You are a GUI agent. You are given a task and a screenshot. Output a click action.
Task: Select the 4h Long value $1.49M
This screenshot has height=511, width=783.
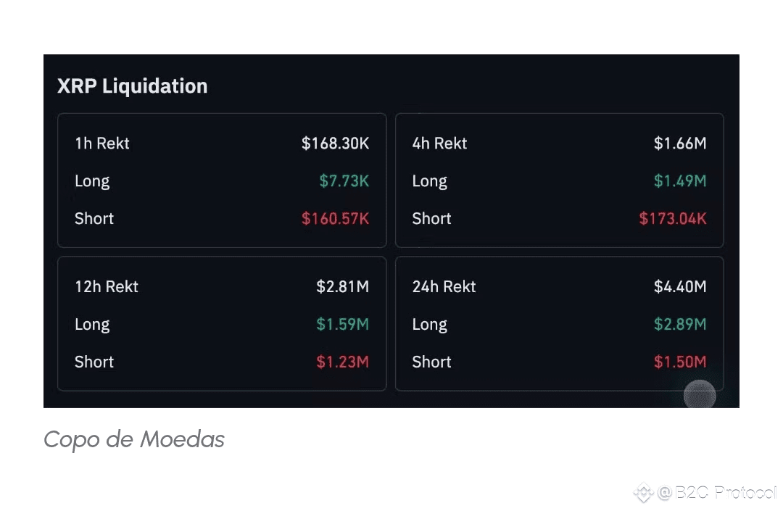[679, 181]
